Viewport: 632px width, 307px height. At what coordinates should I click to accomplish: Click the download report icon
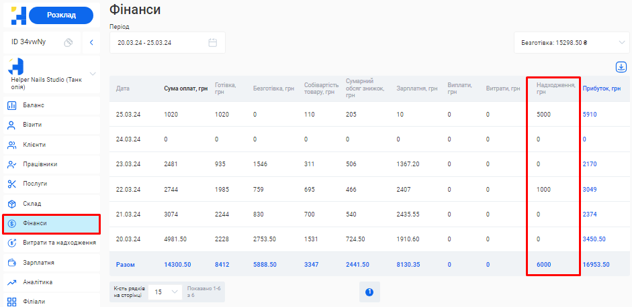(621, 67)
